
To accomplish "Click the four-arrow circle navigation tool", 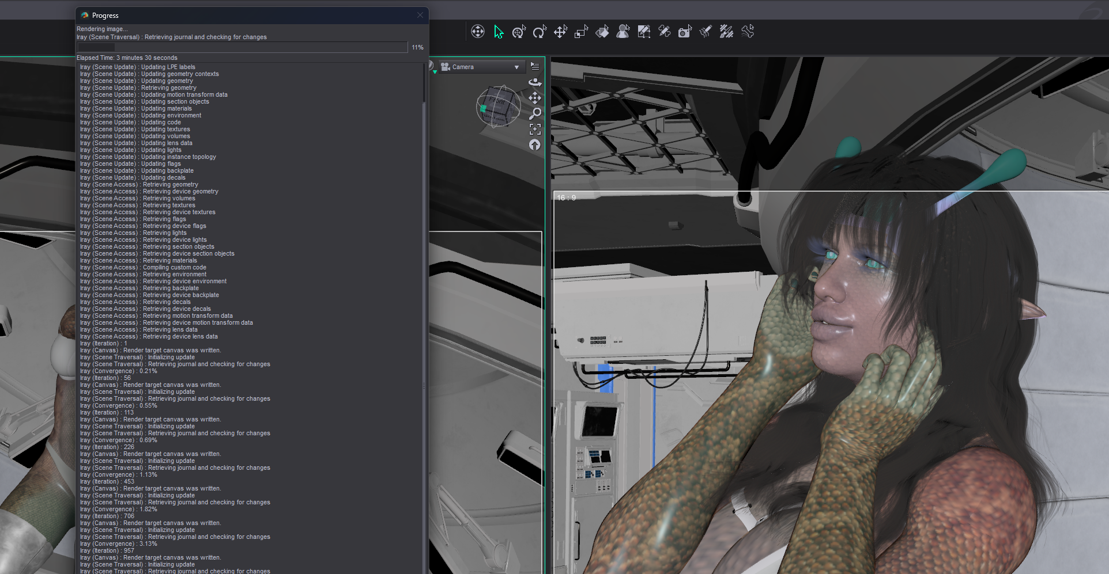I will click(478, 32).
